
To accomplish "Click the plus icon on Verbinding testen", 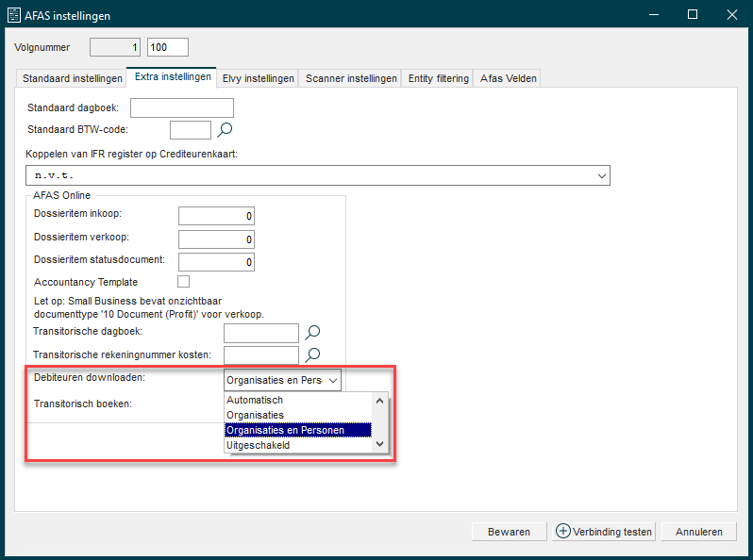I will tap(562, 531).
